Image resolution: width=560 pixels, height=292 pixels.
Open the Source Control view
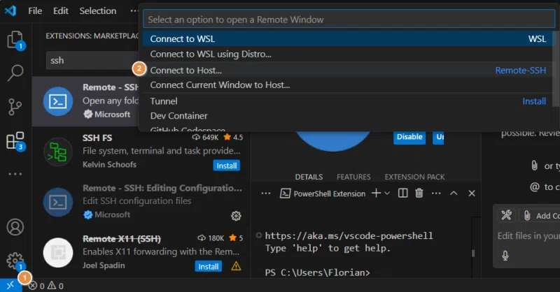point(15,107)
